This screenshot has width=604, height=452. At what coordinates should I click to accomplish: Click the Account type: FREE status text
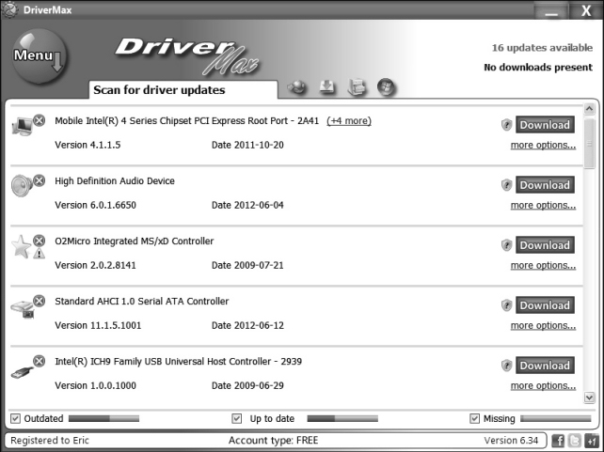[x=273, y=441]
